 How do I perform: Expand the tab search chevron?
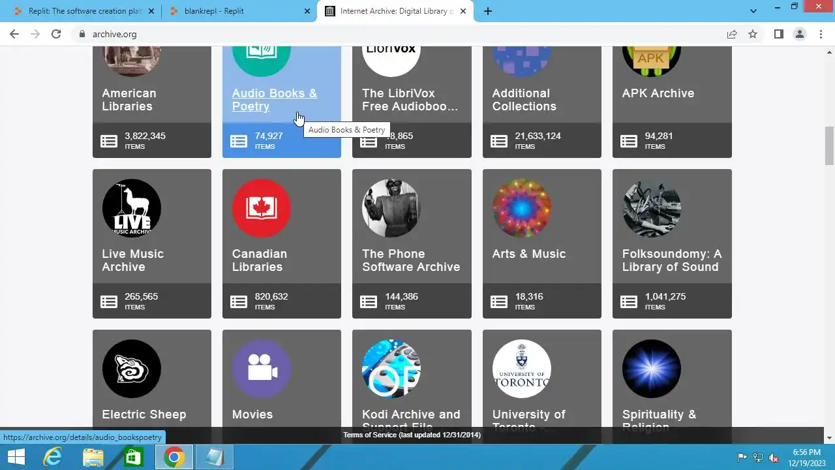pos(753,11)
